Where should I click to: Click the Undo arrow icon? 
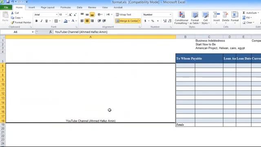[x=13, y=2]
